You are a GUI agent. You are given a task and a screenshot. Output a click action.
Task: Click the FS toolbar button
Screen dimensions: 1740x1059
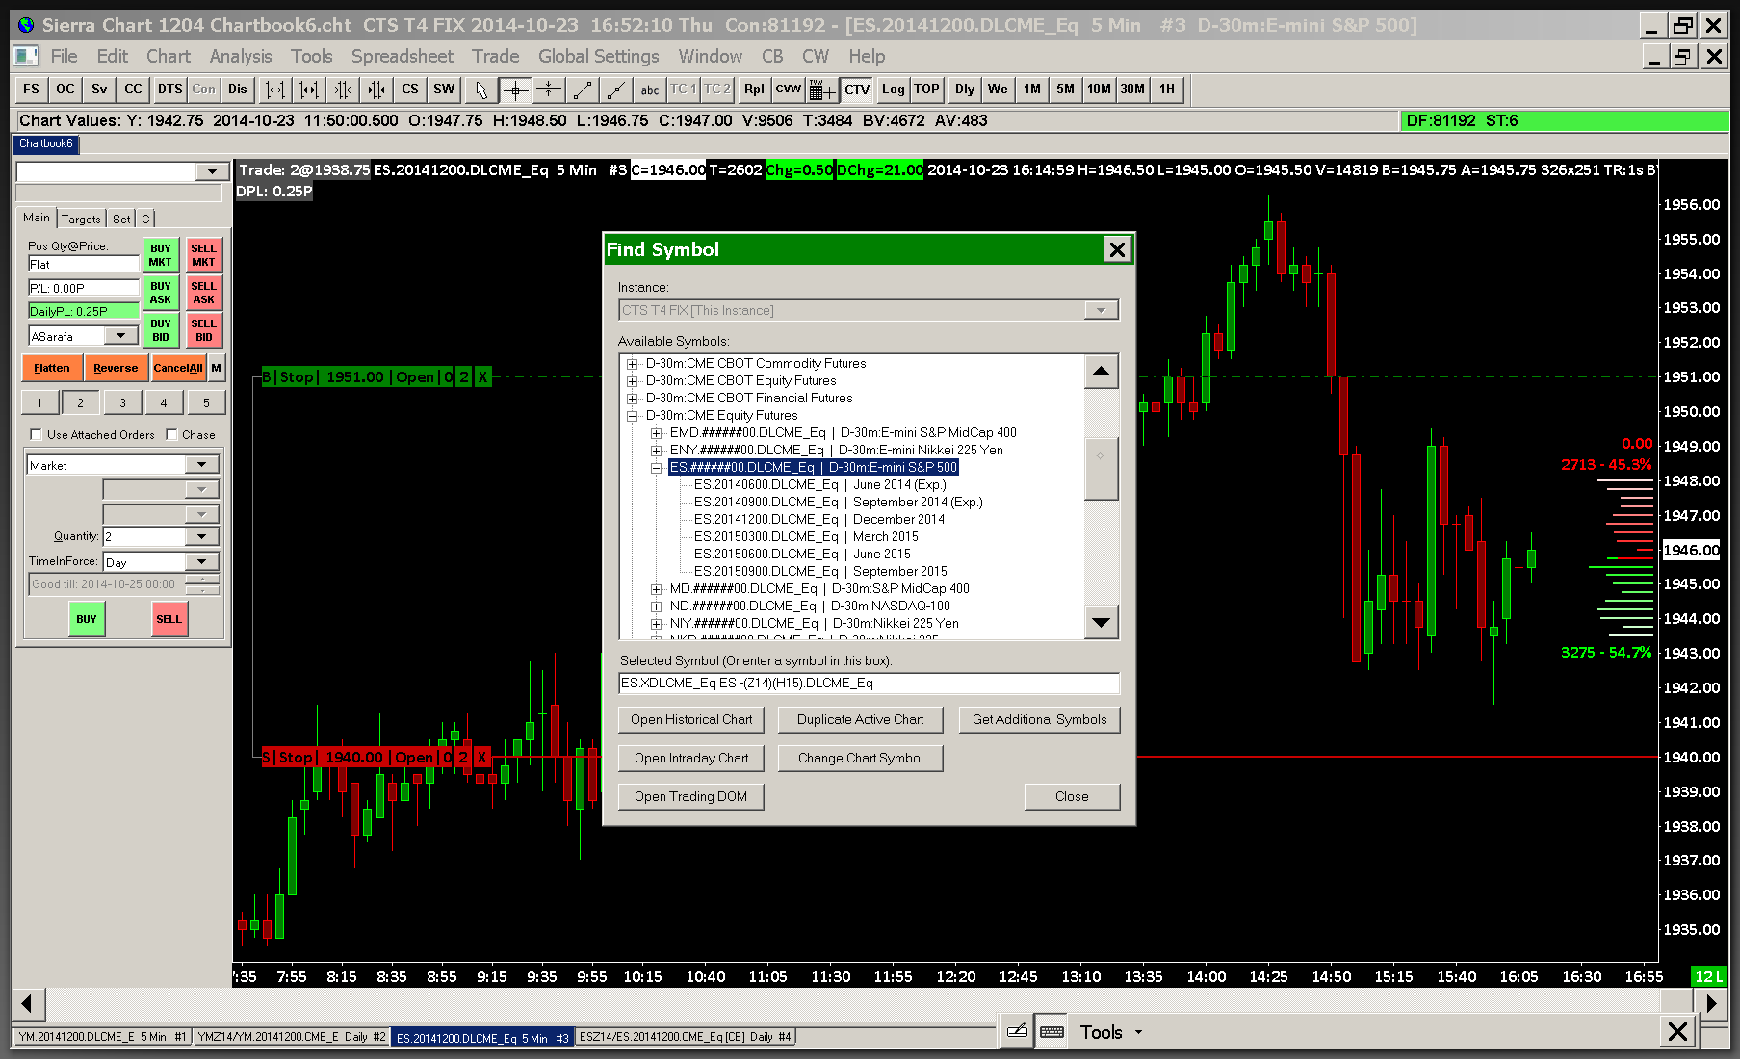click(31, 90)
